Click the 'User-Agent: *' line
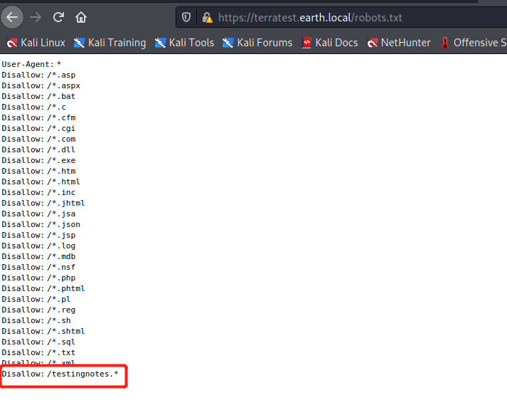The image size is (507, 405). click(31, 65)
